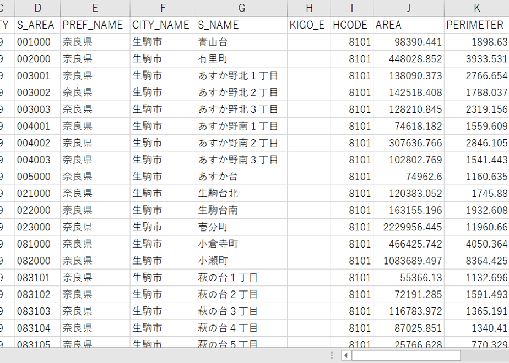Click the scrollbar split handle dots
This screenshot has height=363, width=509.
(332, 355)
